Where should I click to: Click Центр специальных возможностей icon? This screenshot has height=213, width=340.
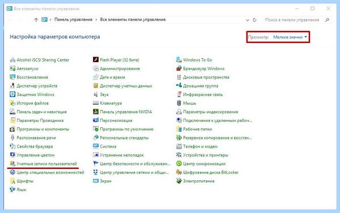[x=12, y=172]
